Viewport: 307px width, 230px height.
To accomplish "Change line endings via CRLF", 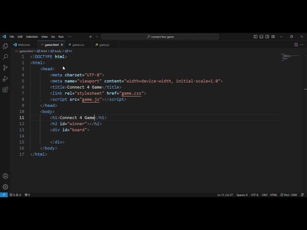I will click(264, 195).
